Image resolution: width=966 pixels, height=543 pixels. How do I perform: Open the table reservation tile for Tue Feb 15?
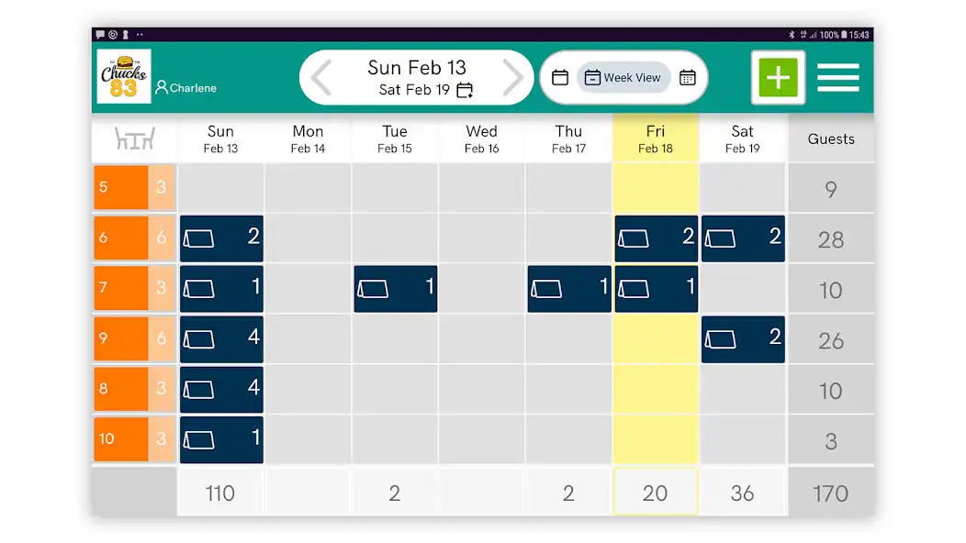click(395, 288)
